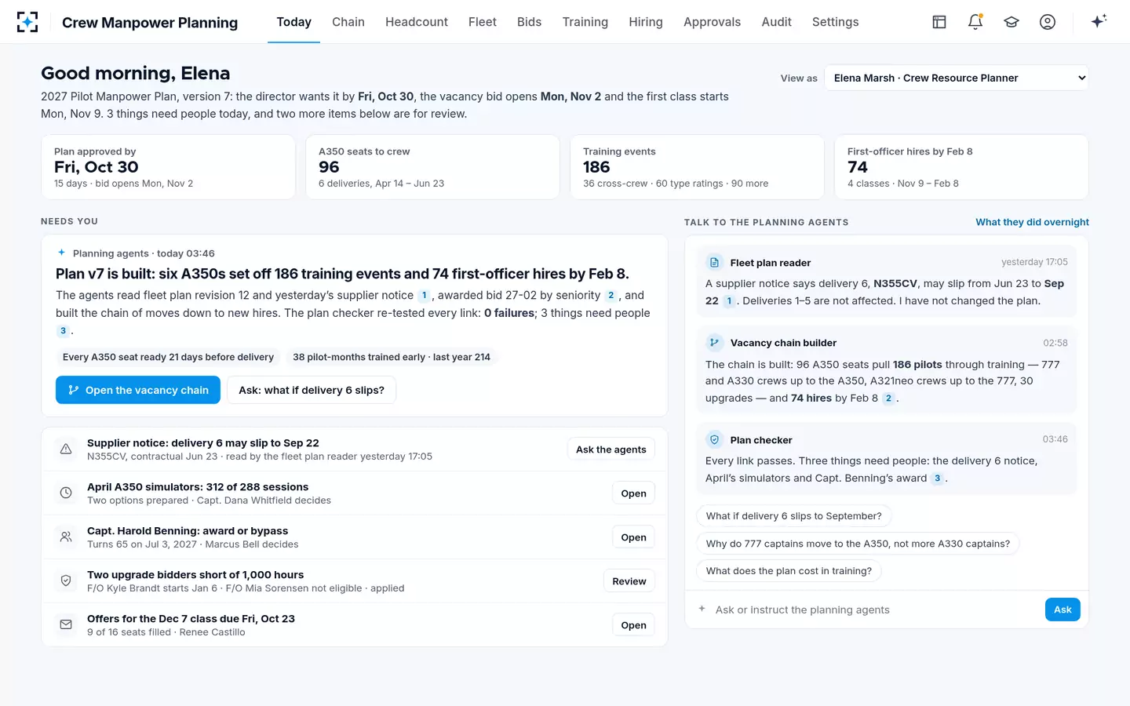Click the envelope icon on Dec 7 class offers row
This screenshot has width=1130, height=706.
click(x=66, y=625)
